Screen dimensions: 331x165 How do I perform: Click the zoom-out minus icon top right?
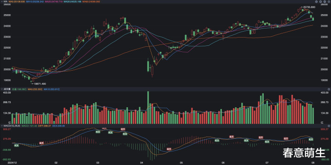[x=325, y=2]
